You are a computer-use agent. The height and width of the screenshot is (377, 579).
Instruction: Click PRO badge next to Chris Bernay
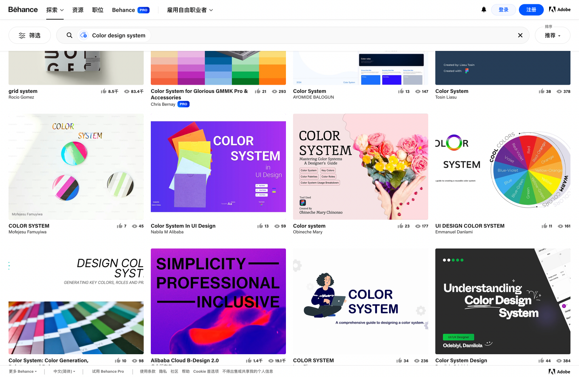(184, 104)
